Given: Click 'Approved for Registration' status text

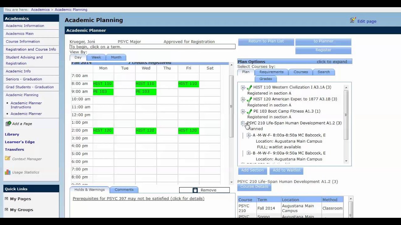Looking at the screenshot, I should tap(189, 42).
